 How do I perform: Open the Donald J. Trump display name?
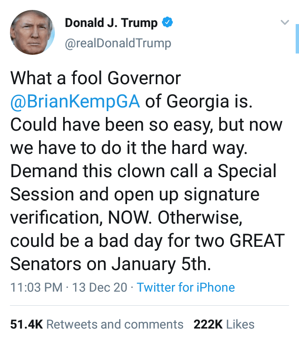(x=111, y=23)
